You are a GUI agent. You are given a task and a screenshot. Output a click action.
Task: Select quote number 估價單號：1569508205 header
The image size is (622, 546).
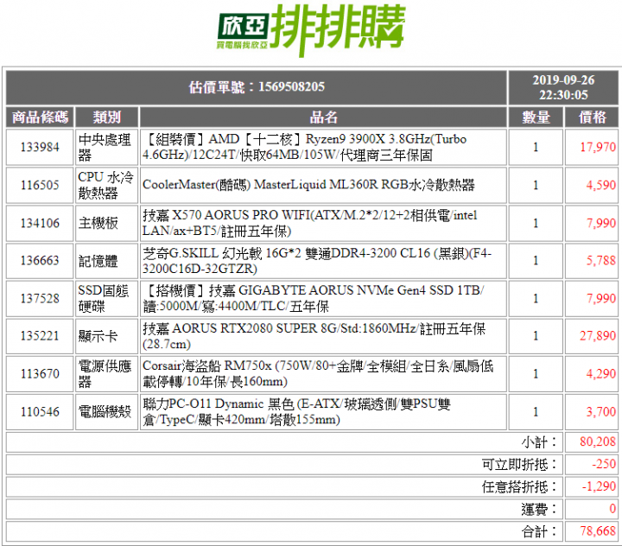[257, 87]
